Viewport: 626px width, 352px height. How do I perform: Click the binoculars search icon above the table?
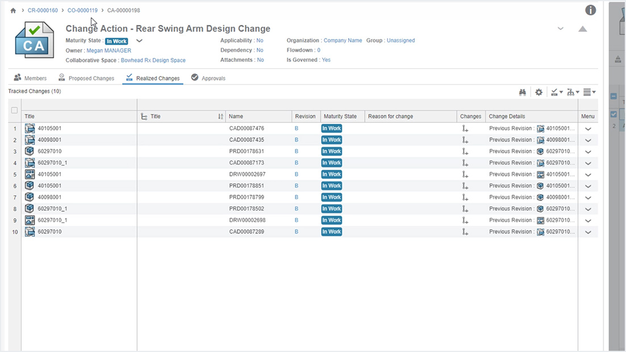[523, 92]
